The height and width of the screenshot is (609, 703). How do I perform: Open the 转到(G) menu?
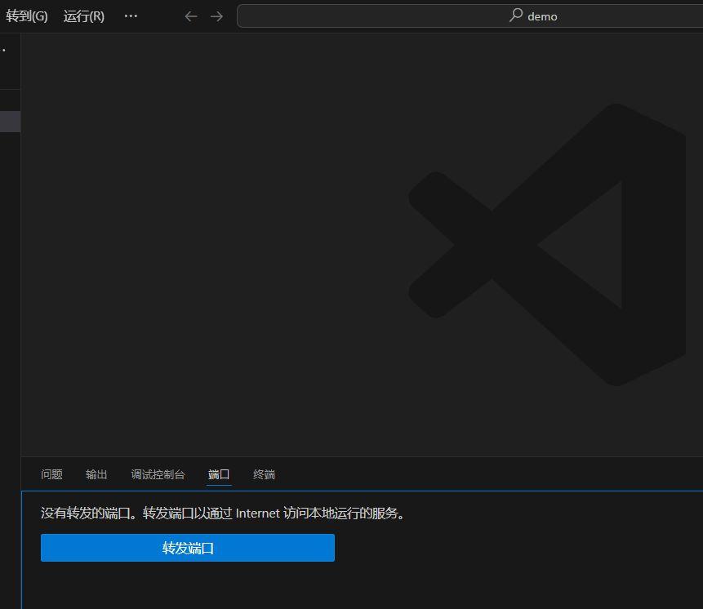click(26, 16)
